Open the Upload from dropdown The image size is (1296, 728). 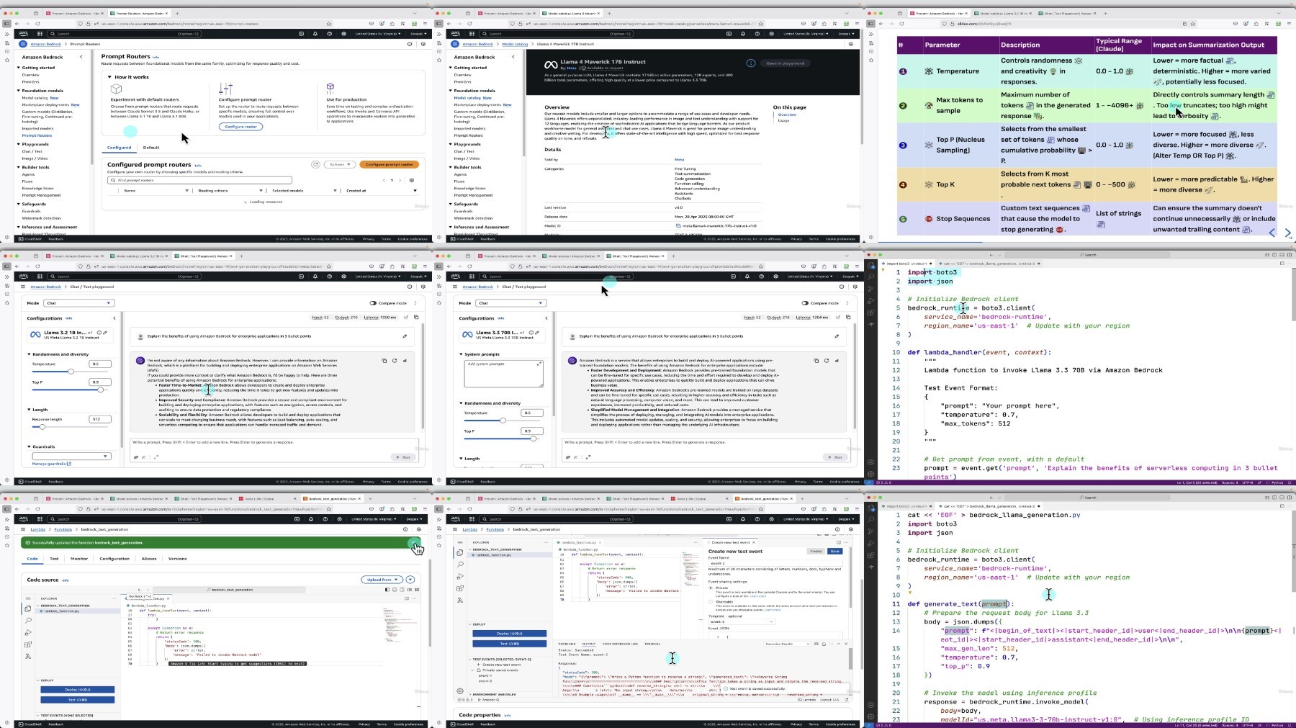[x=382, y=580]
